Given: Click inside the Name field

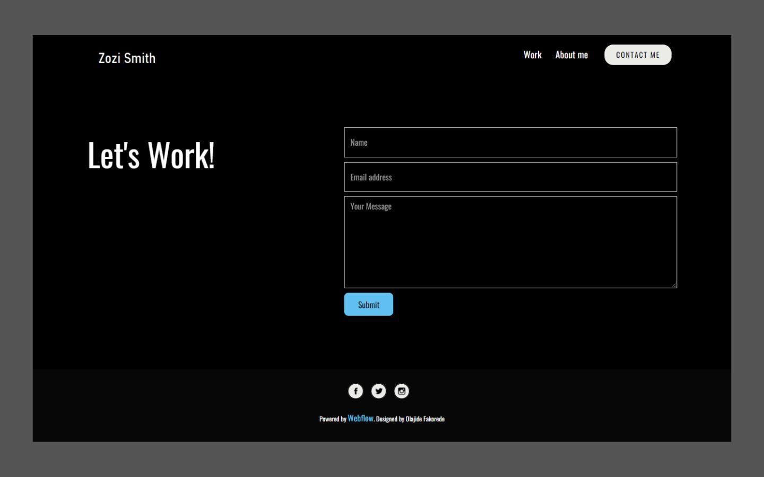Looking at the screenshot, I should pos(510,142).
